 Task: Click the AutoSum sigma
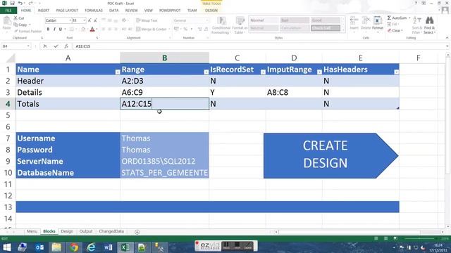pyautogui.click(x=389, y=18)
